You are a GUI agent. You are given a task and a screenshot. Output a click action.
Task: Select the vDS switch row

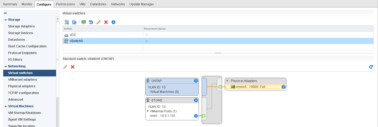73,35
